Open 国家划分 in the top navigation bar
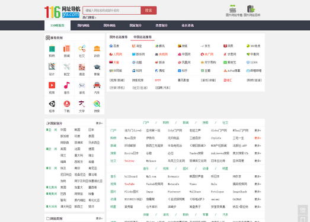This screenshot has width=310, height=222. click(x=135, y=25)
